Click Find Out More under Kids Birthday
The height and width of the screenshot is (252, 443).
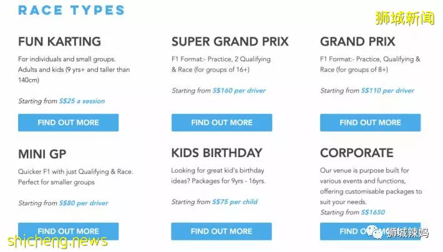221,231
